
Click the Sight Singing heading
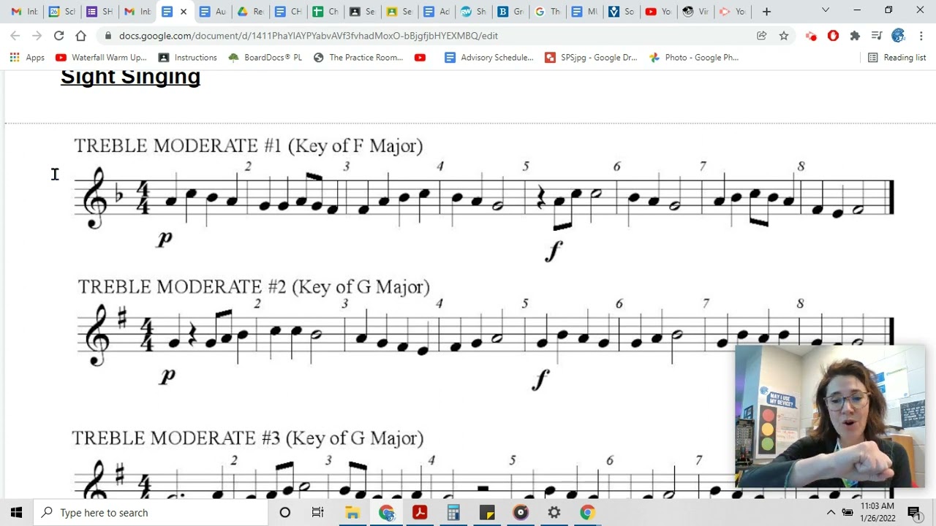click(130, 77)
